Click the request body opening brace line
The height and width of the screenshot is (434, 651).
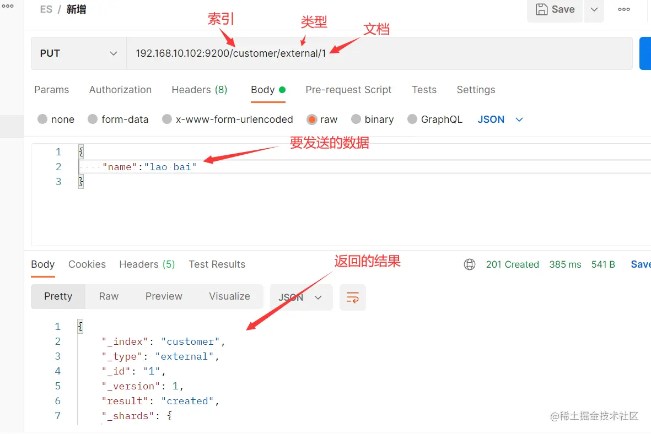coord(82,152)
